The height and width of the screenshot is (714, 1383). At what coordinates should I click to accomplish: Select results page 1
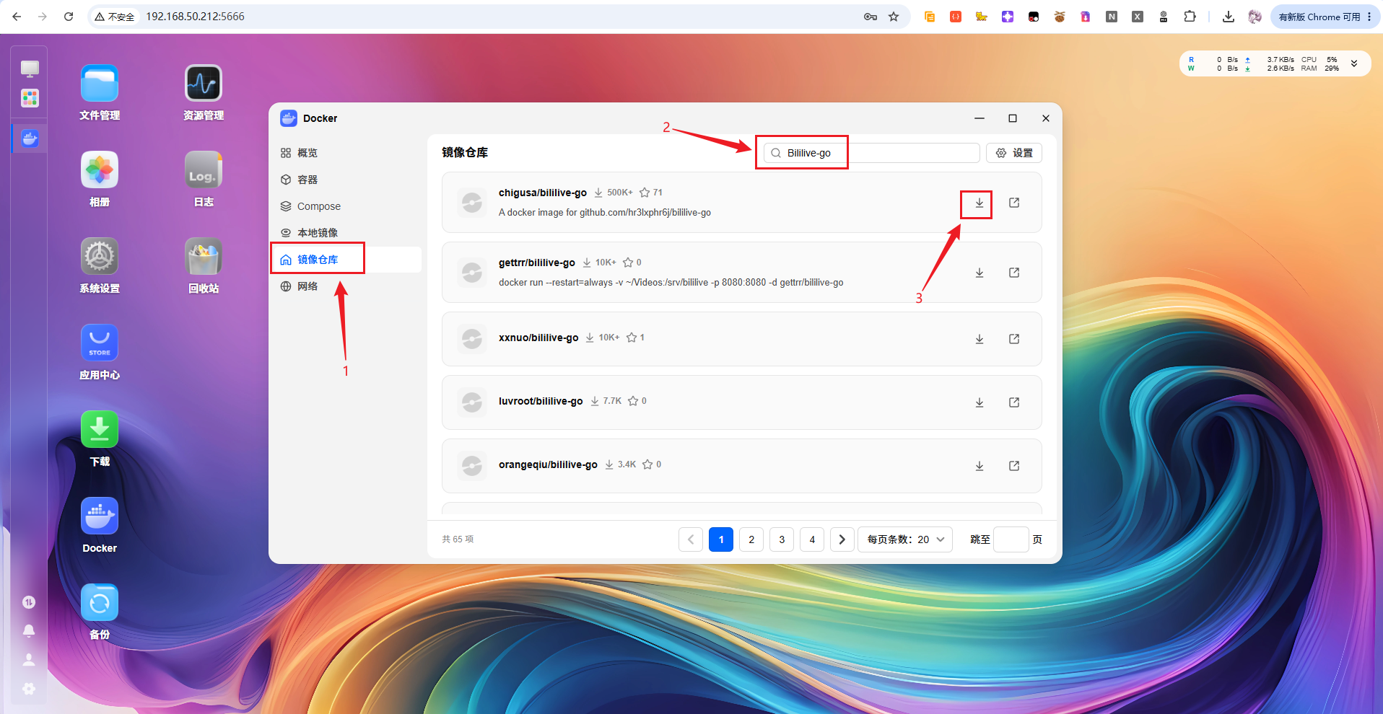point(721,539)
